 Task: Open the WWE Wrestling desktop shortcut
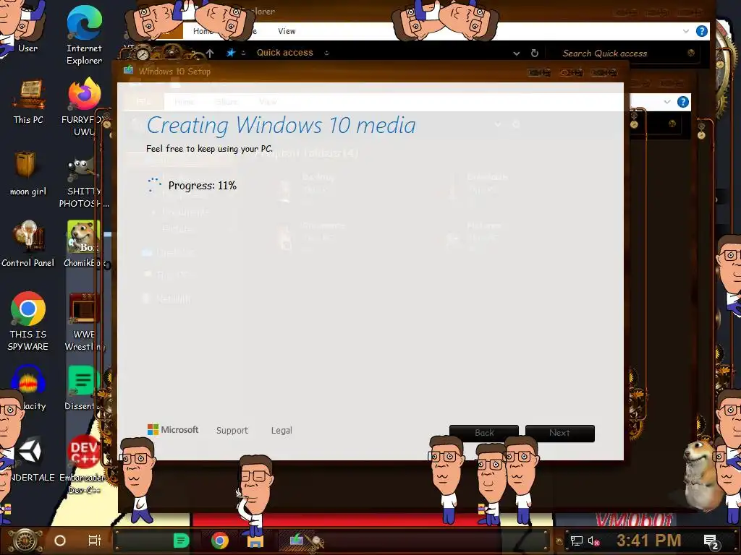(84, 322)
